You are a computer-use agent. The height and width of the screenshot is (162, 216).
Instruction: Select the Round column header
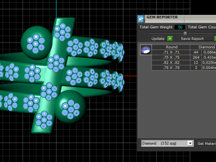171,47
